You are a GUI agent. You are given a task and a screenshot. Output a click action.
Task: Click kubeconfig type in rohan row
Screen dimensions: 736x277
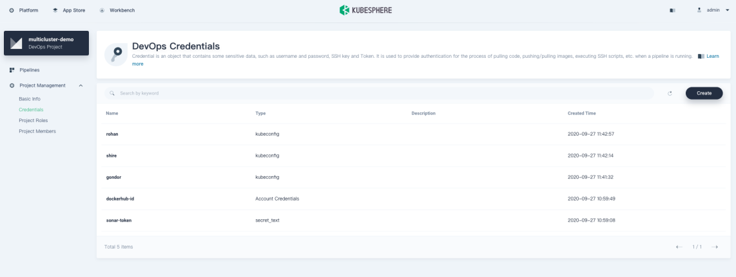coord(267,134)
